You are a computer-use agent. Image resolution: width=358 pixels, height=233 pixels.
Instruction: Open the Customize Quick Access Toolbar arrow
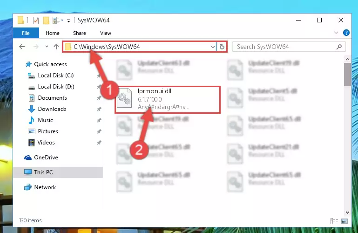coord(68,21)
